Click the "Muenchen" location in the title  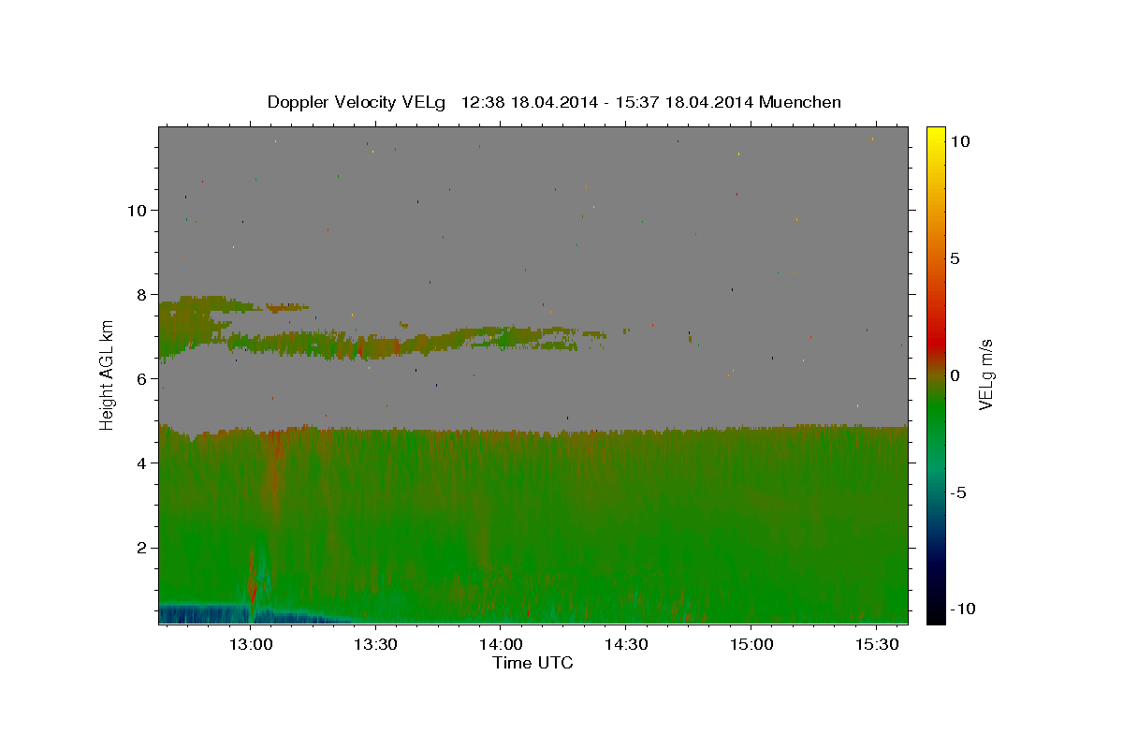point(800,102)
